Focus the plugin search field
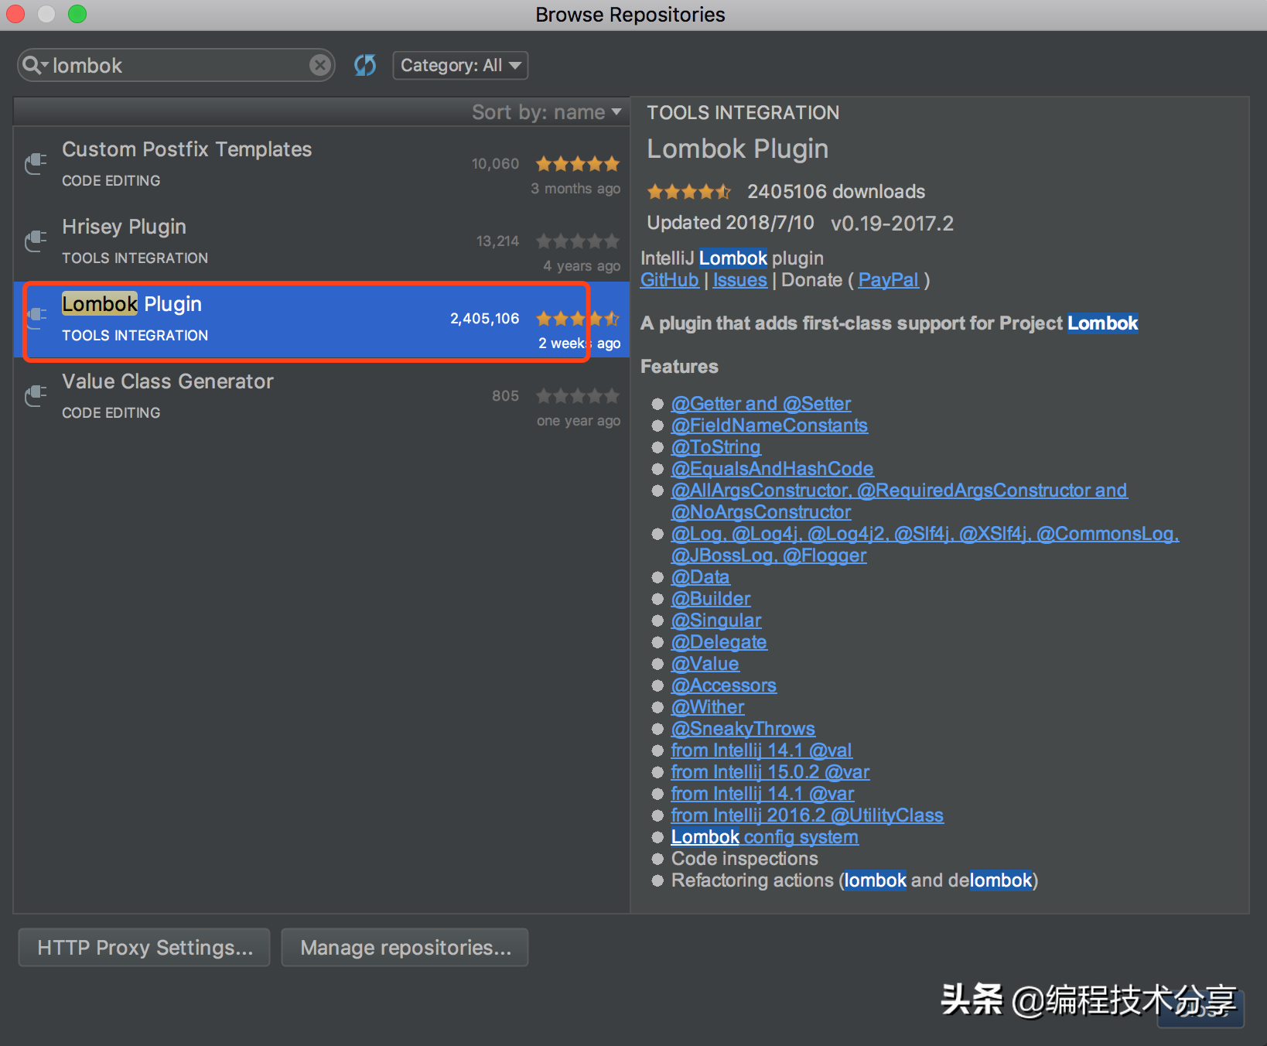The height and width of the screenshot is (1046, 1267). 178,66
